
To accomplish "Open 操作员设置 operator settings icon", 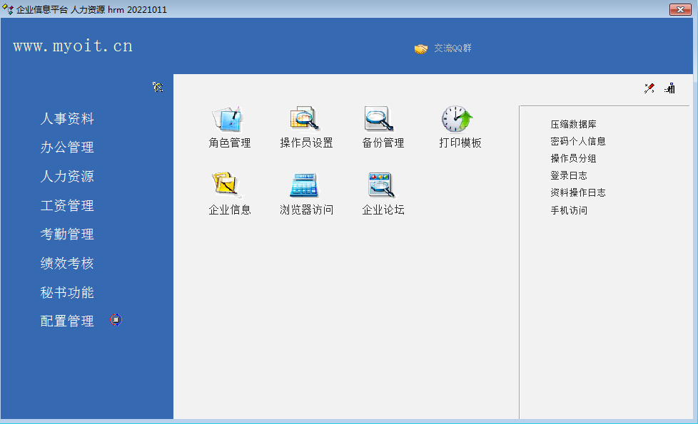I will tap(305, 119).
